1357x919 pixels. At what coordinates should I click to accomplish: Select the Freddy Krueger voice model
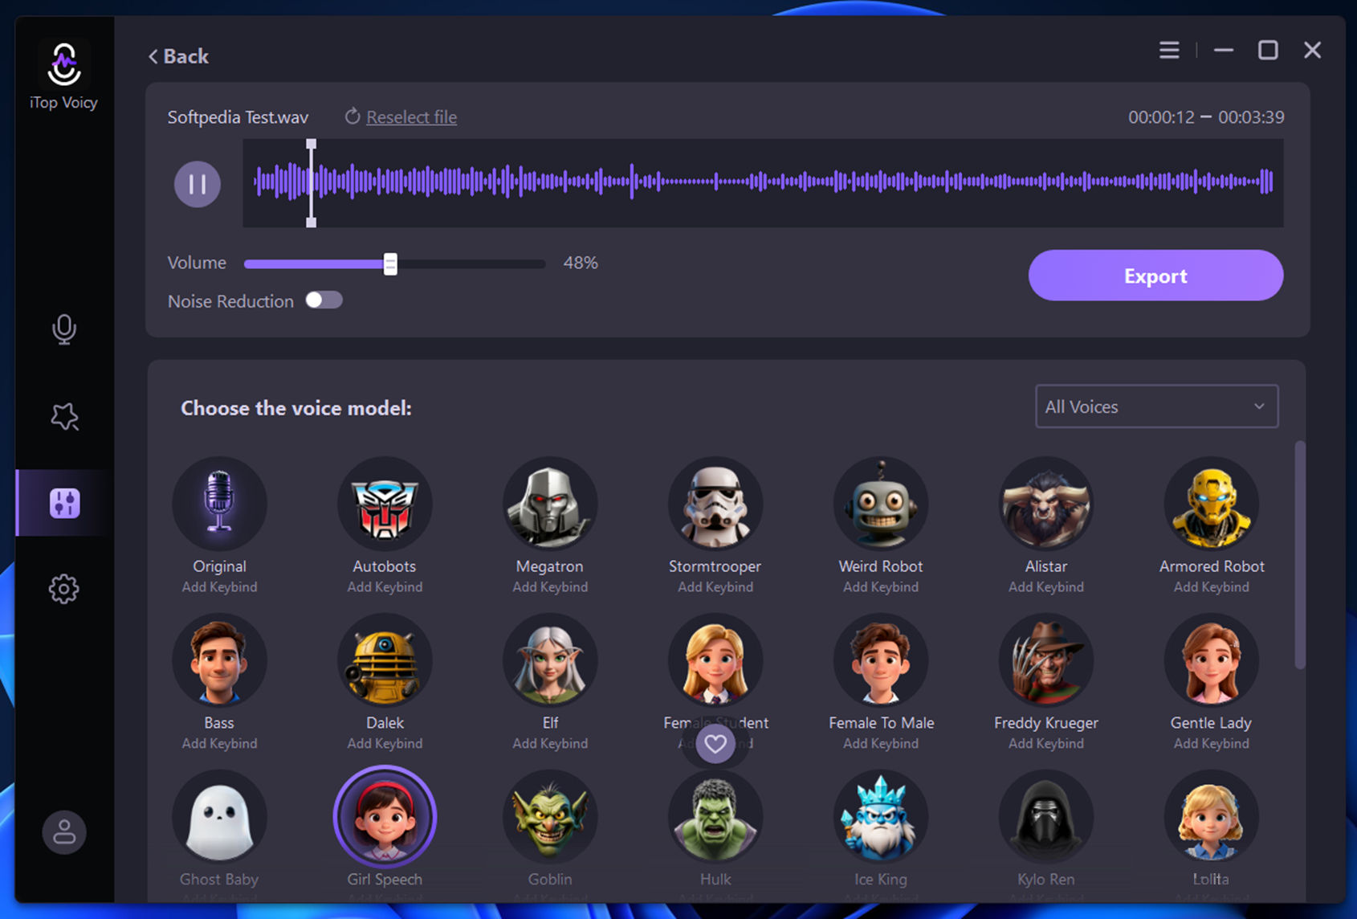(x=1046, y=660)
